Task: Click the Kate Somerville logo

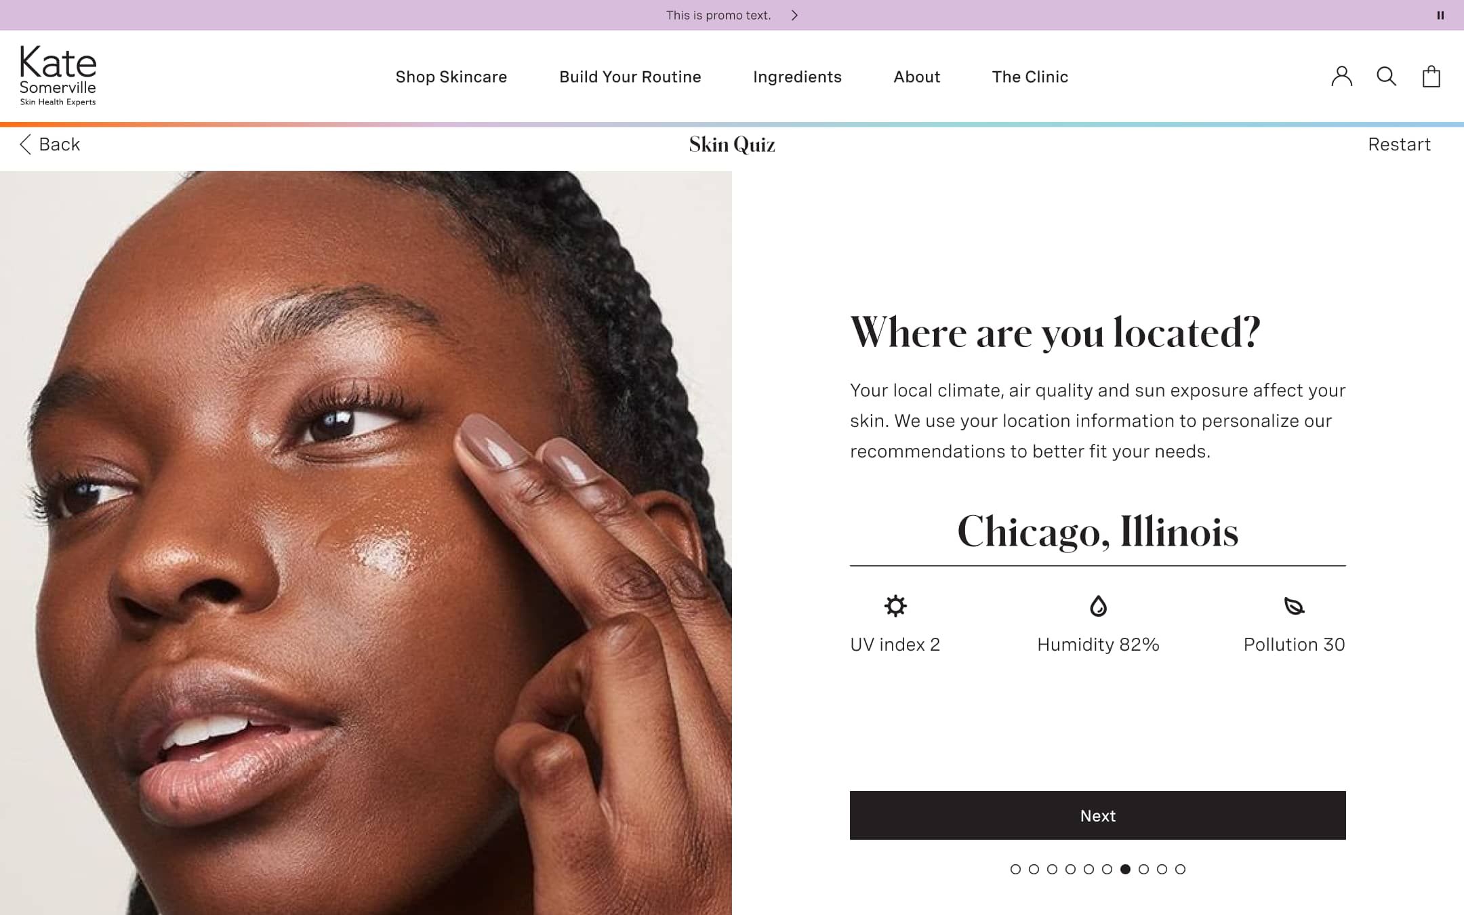Action: tap(58, 76)
